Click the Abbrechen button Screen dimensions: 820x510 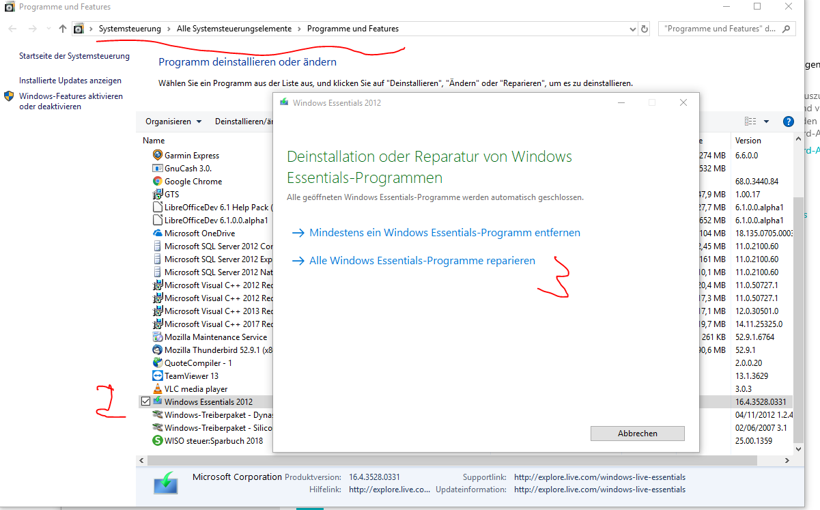[x=637, y=434]
